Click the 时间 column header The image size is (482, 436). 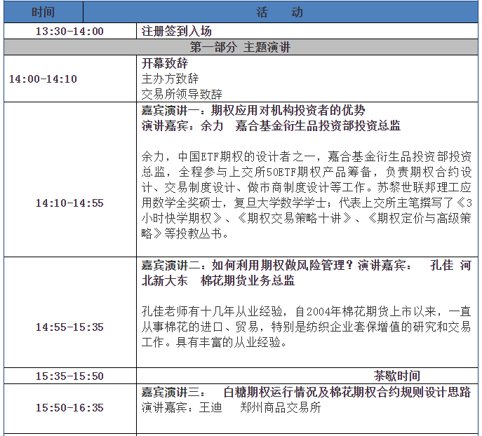[43, 13]
